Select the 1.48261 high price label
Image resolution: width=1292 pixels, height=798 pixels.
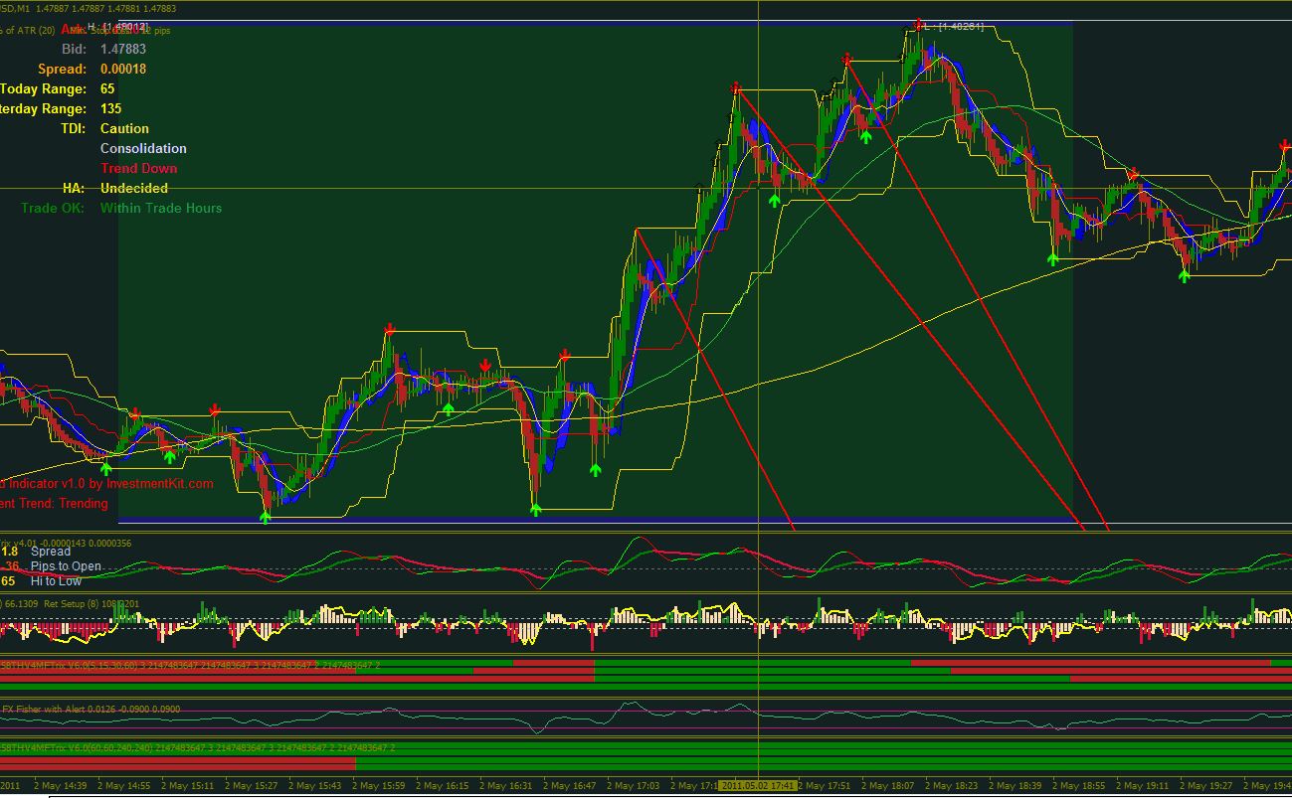(954, 27)
